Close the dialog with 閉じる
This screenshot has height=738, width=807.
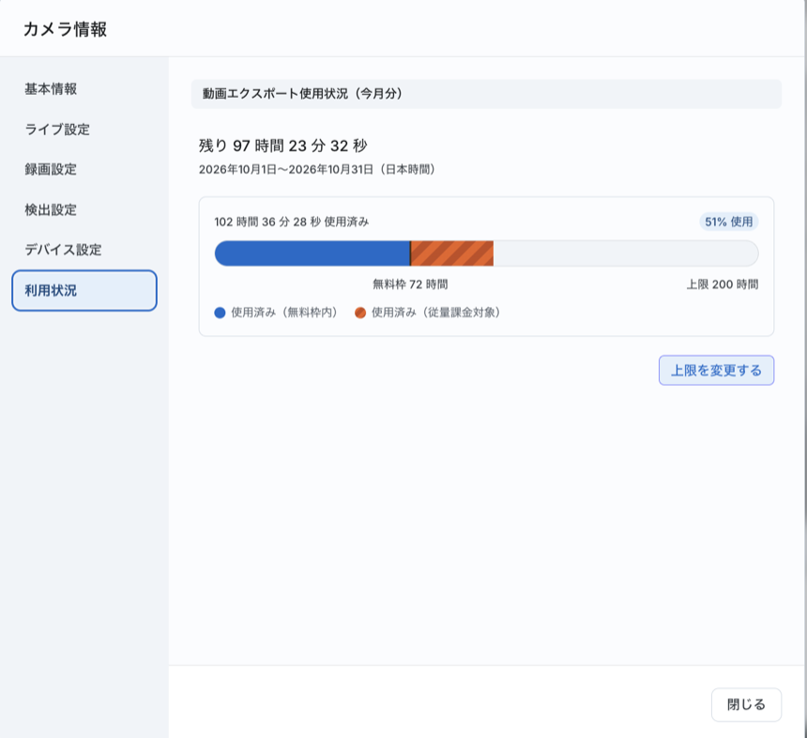tap(746, 704)
